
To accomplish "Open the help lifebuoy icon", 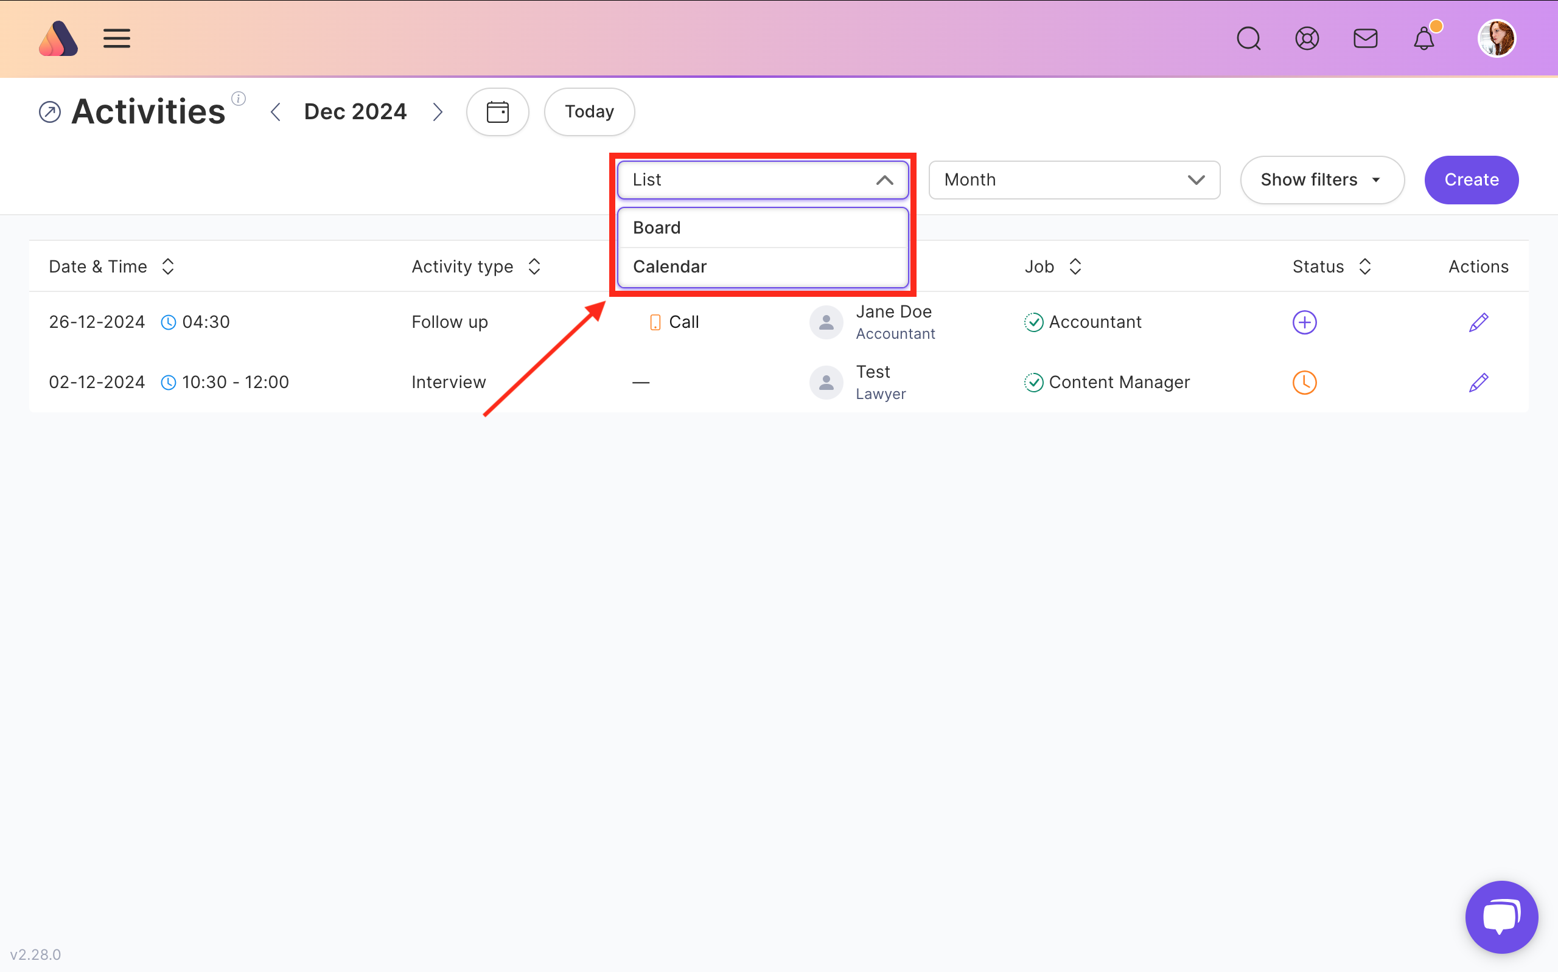I will pyautogui.click(x=1307, y=38).
